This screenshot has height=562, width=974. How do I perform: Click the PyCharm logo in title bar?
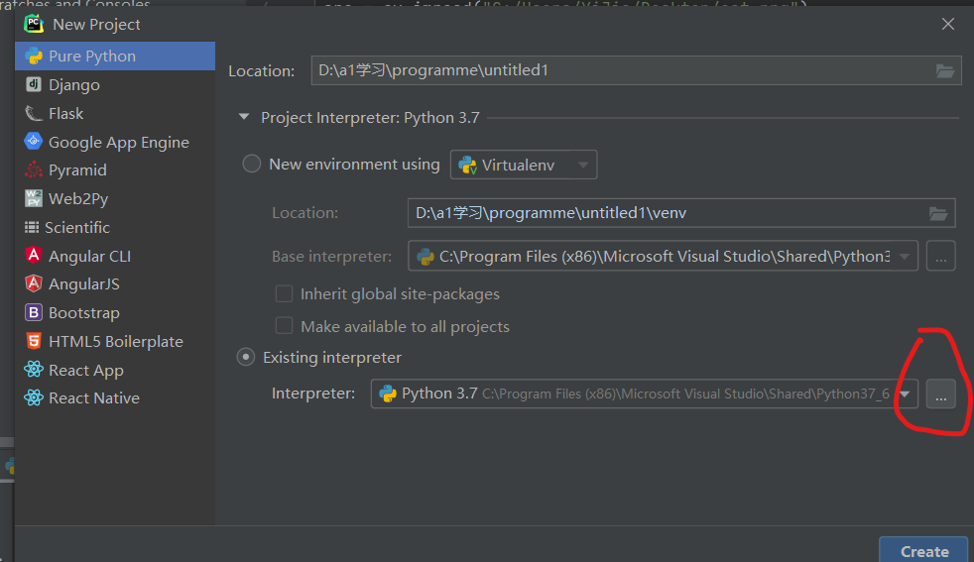tap(34, 24)
